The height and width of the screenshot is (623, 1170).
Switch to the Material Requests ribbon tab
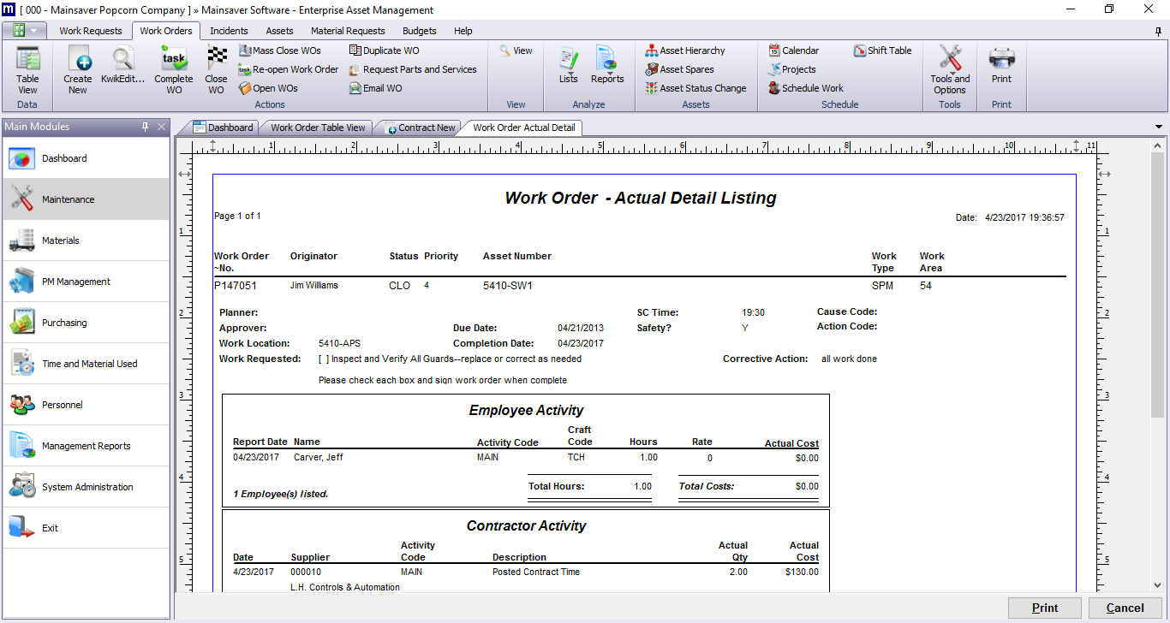[348, 31]
